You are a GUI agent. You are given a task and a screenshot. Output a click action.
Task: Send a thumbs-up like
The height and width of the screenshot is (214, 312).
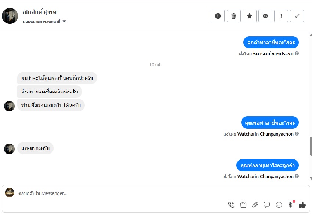point(302,205)
